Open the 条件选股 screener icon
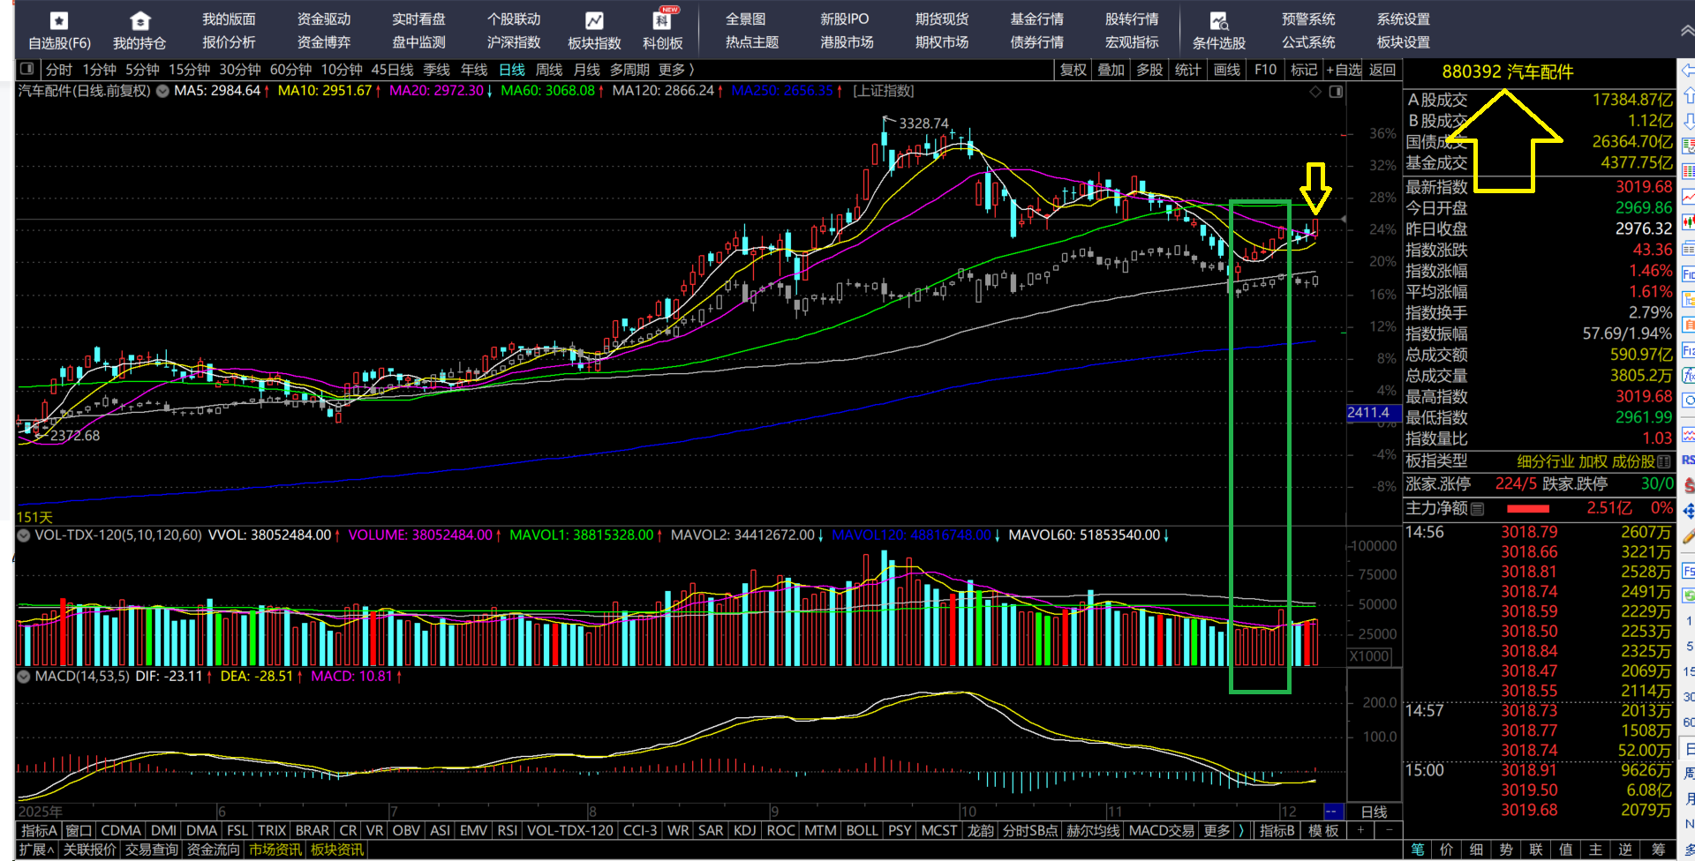1695x861 pixels. (1218, 20)
